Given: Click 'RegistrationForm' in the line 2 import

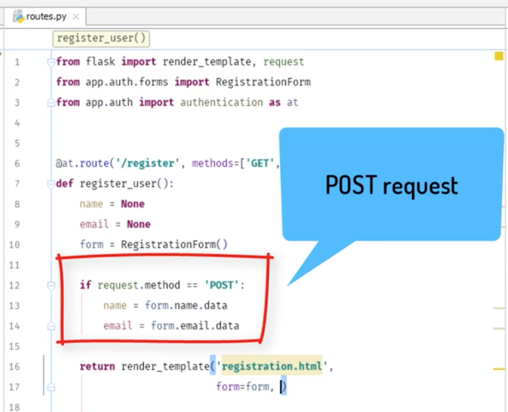Looking at the screenshot, I should [x=263, y=82].
